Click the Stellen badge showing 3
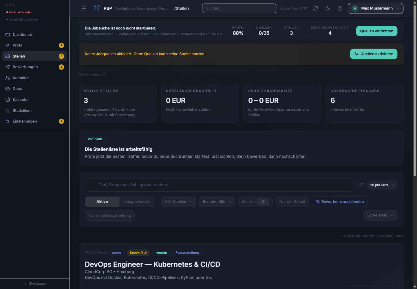 (61, 56)
